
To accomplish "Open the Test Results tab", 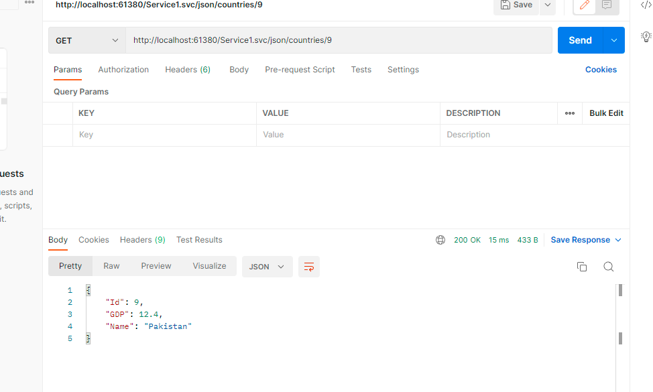I will pyautogui.click(x=199, y=240).
